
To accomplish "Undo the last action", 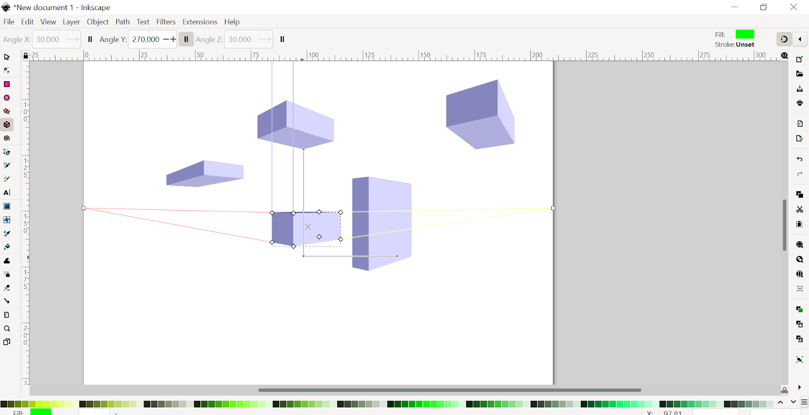I will click(799, 159).
